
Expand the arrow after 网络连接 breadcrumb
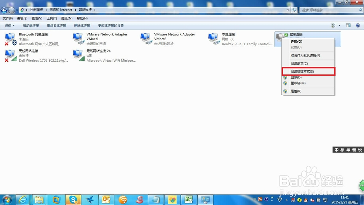(x=95, y=10)
